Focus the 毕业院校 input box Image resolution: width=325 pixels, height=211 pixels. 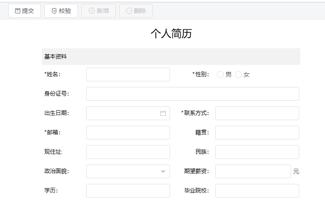click(x=257, y=191)
